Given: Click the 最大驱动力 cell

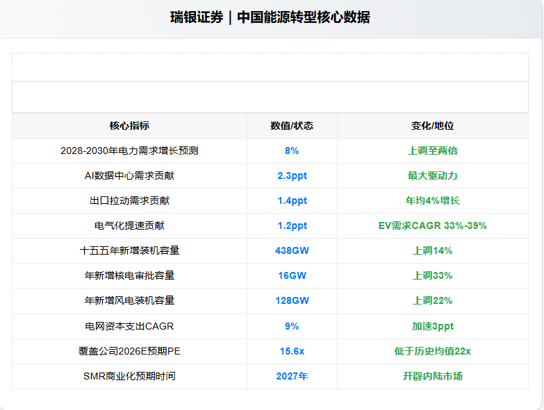Looking at the screenshot, I should (433, 176).
